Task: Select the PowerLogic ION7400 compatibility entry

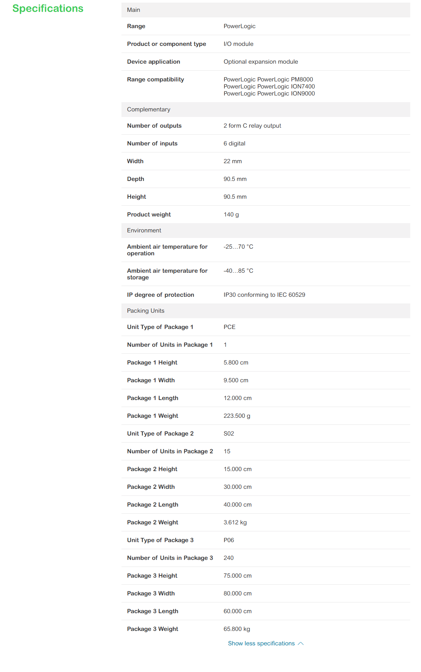Action: click(x=269, y=87)
